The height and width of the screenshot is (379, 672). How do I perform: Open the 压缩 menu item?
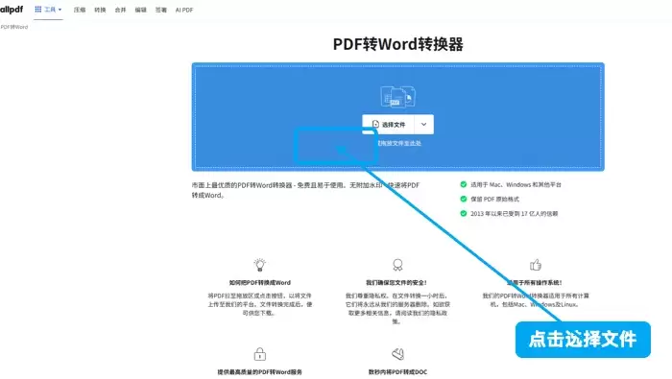pos(80,10)
